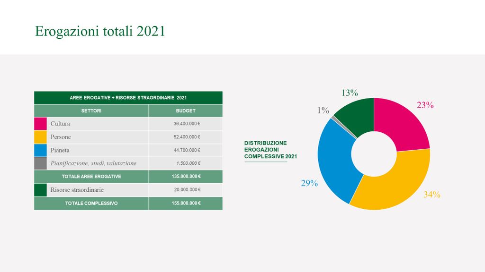Click the green Risorse straordinarie swatch
Screen dimensions: 485x272
click(40, 190)
